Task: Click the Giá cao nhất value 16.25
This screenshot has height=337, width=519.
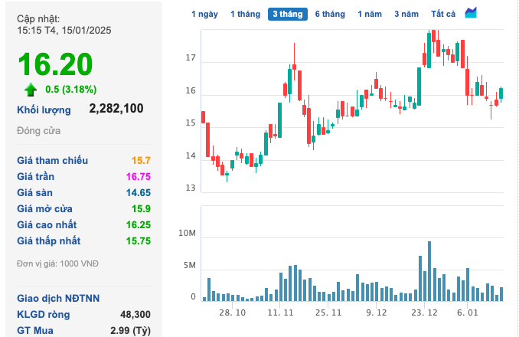Action: (x=138, y=225)
